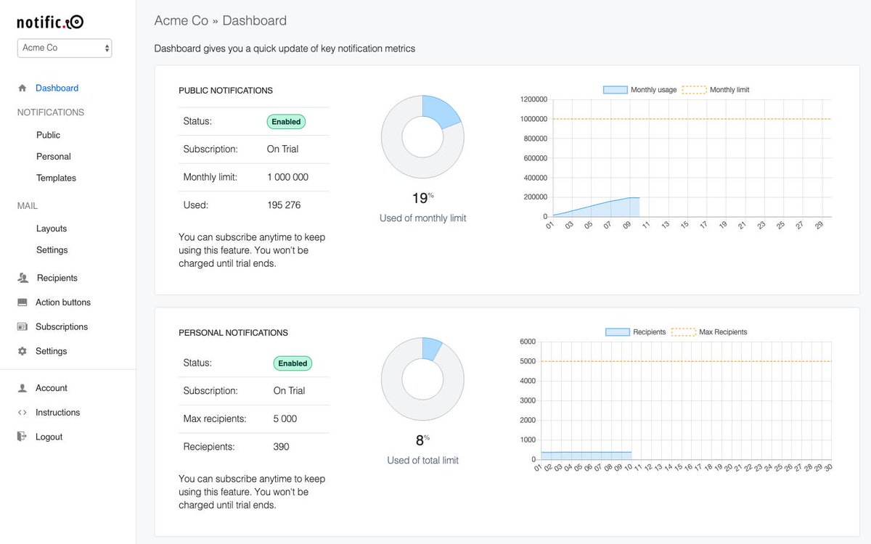The height and width of the screenshot is (544, 871).
Task: Select Public under Notifications
Action: (48, 134)
